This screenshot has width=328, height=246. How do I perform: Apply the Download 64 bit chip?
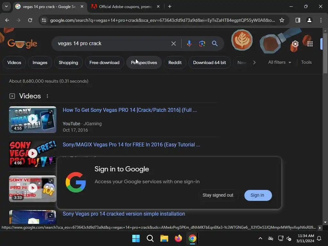pyautogui.click(x=209, y=62)
